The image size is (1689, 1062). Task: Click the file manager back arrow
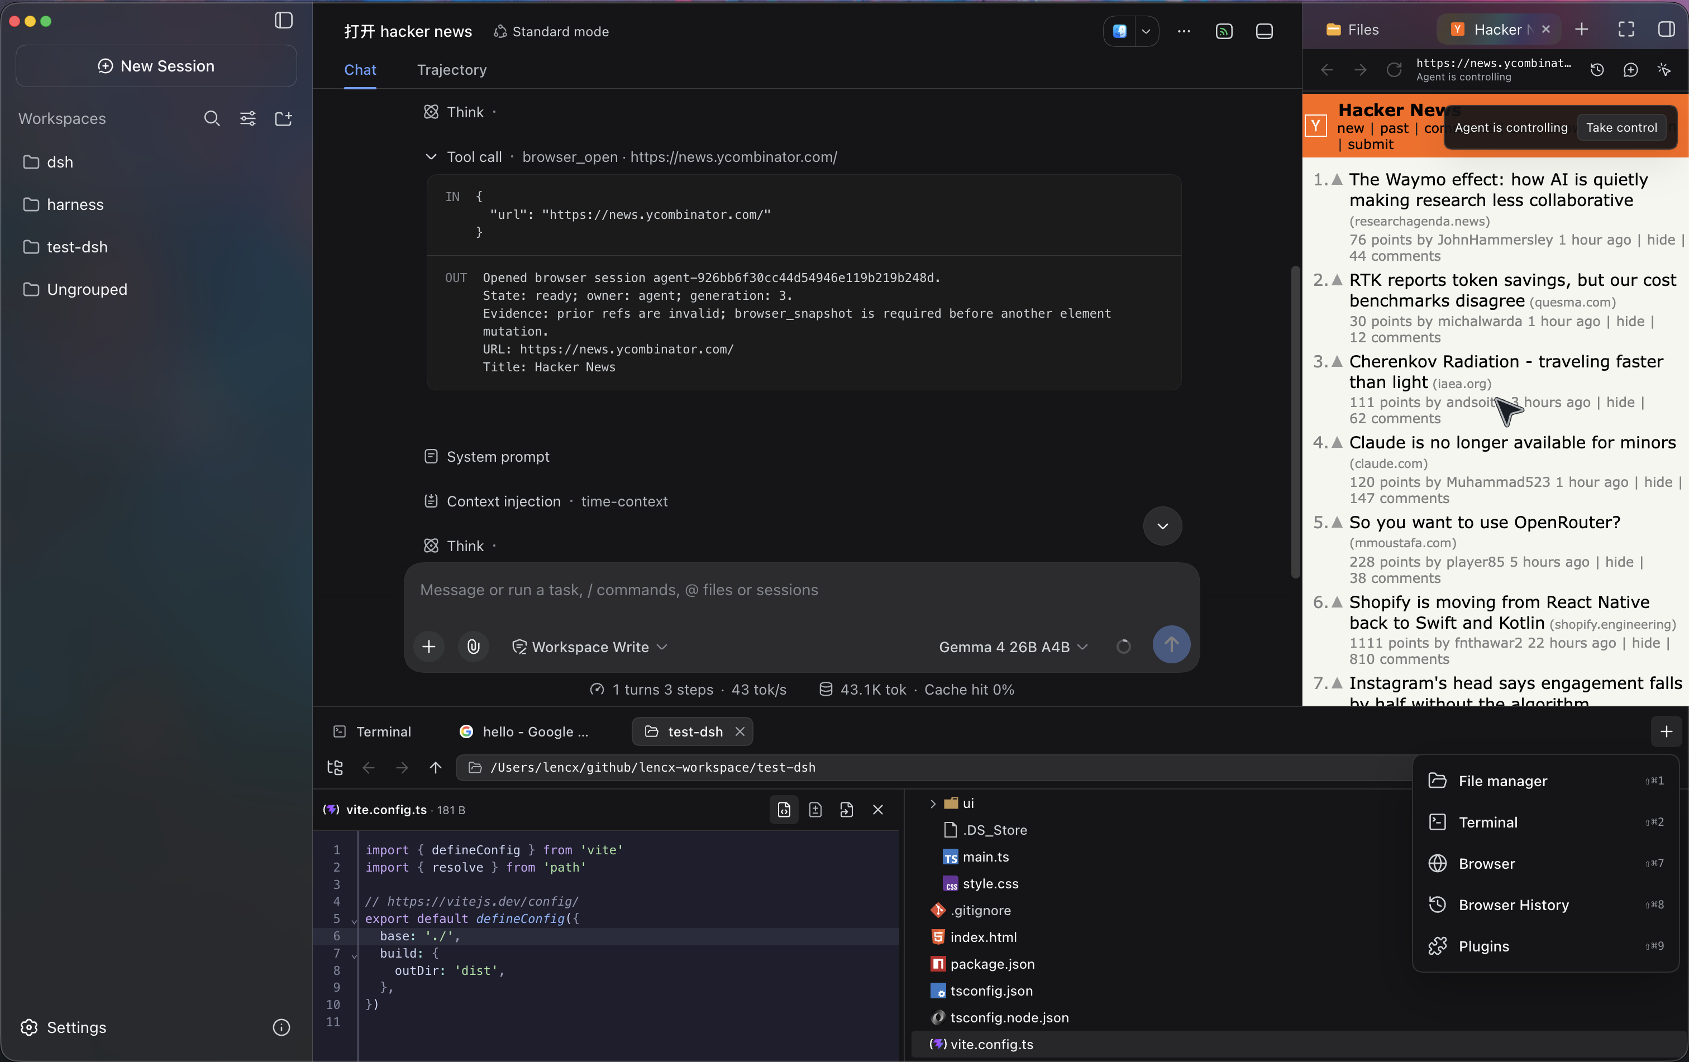tap(368, 768)
